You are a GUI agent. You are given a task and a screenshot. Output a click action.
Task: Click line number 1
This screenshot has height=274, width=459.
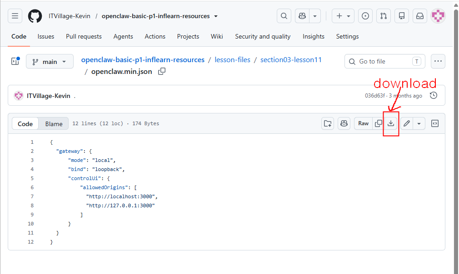coord(32,142)
